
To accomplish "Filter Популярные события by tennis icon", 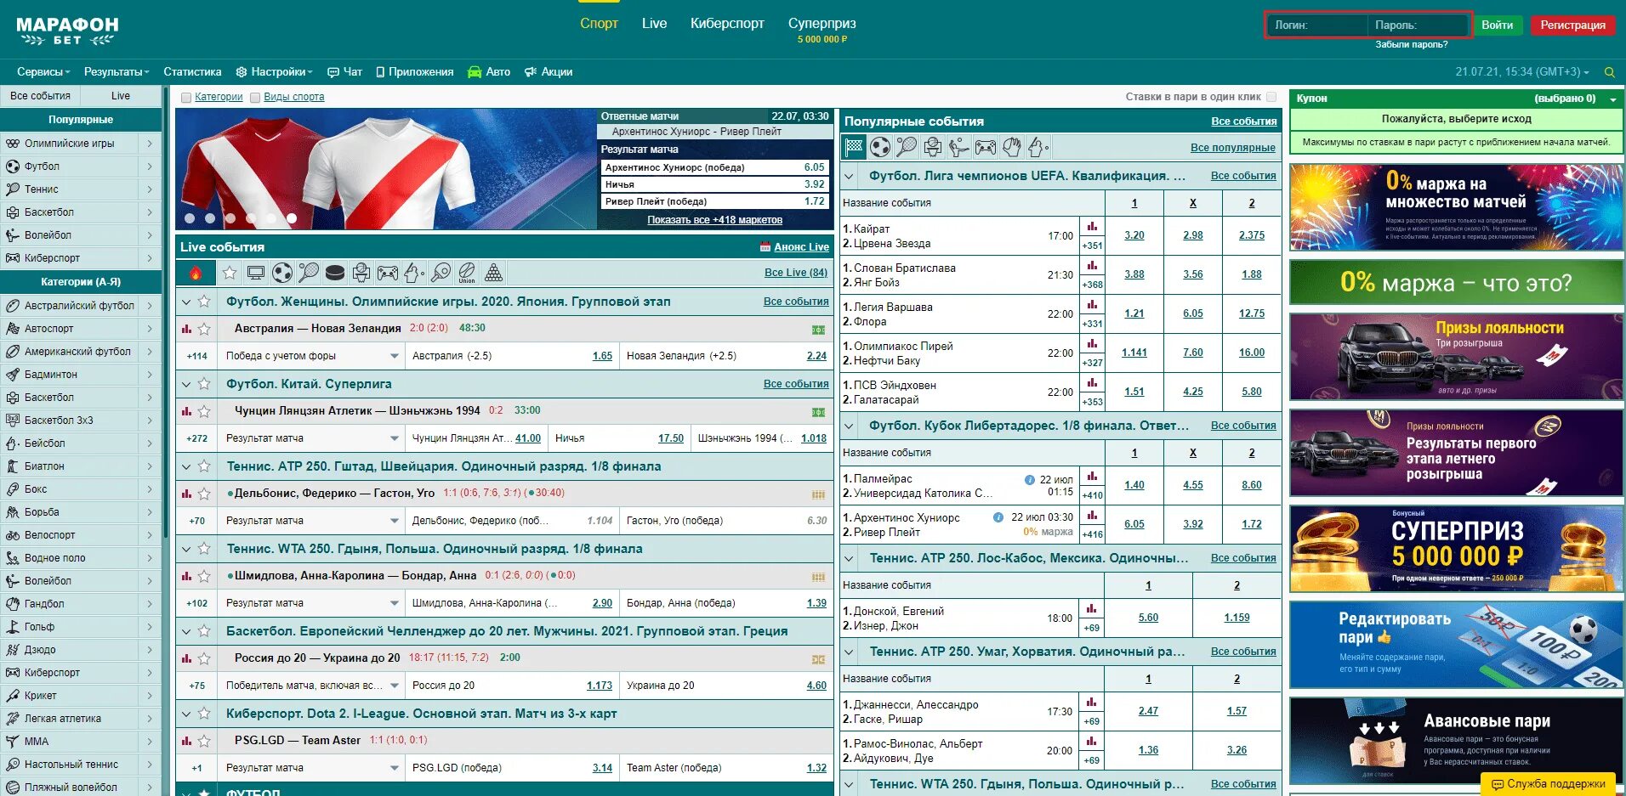I will coord(907,147).
